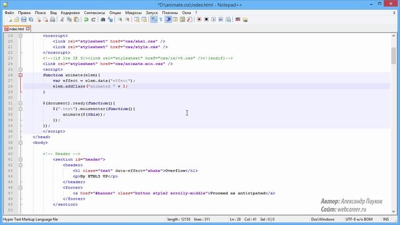
Task: Click UTF-8 w/o BOM in the status bar
Action: pos(359,219)
